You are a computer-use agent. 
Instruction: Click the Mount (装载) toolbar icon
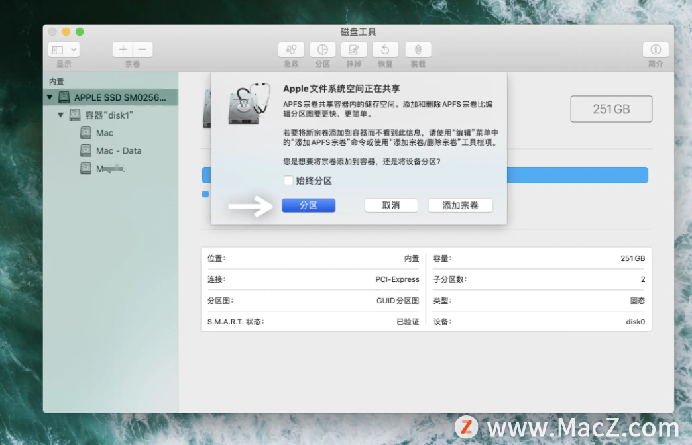pyautogui.click(x=418, y=50)
